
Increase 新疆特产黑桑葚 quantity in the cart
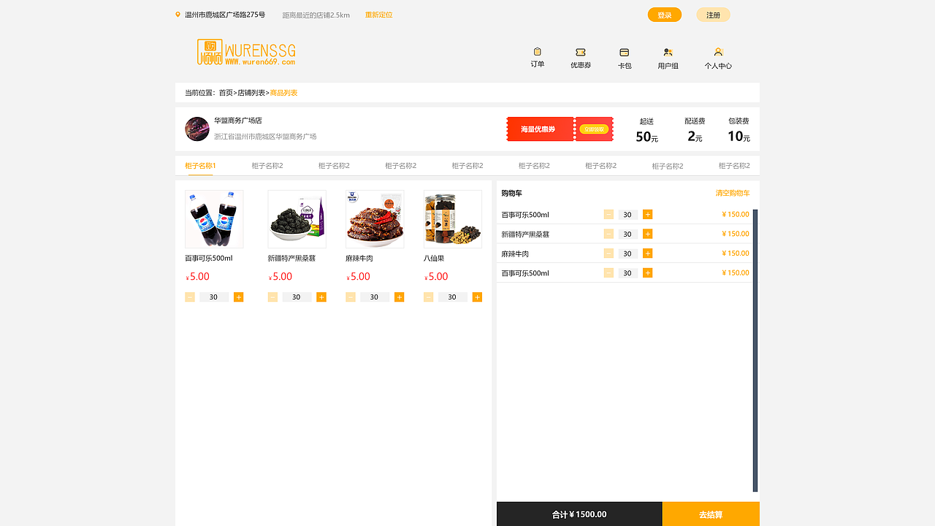(647, 234)
